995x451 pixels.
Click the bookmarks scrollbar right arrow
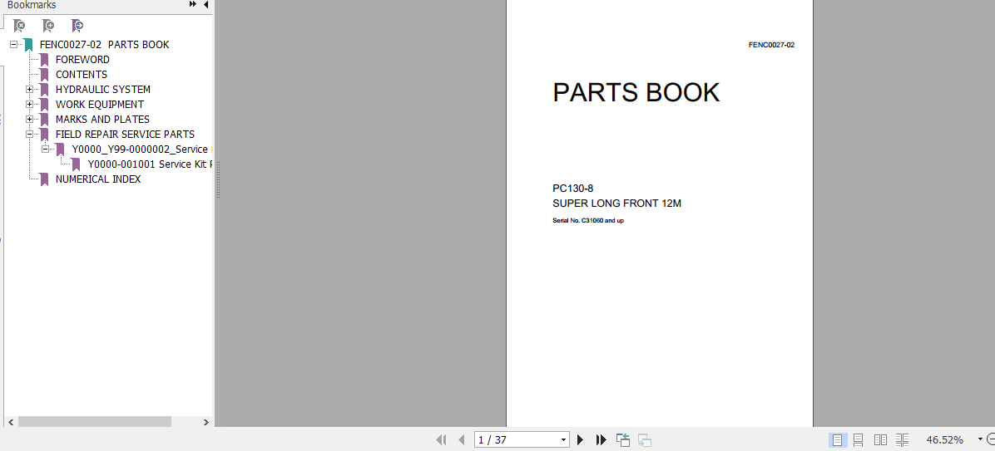coord(205,422)
